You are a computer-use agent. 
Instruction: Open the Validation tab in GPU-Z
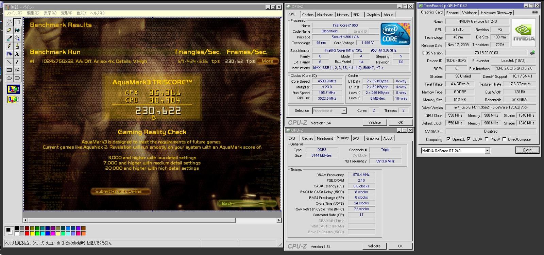pyautogui.click(x=470, y=13)
